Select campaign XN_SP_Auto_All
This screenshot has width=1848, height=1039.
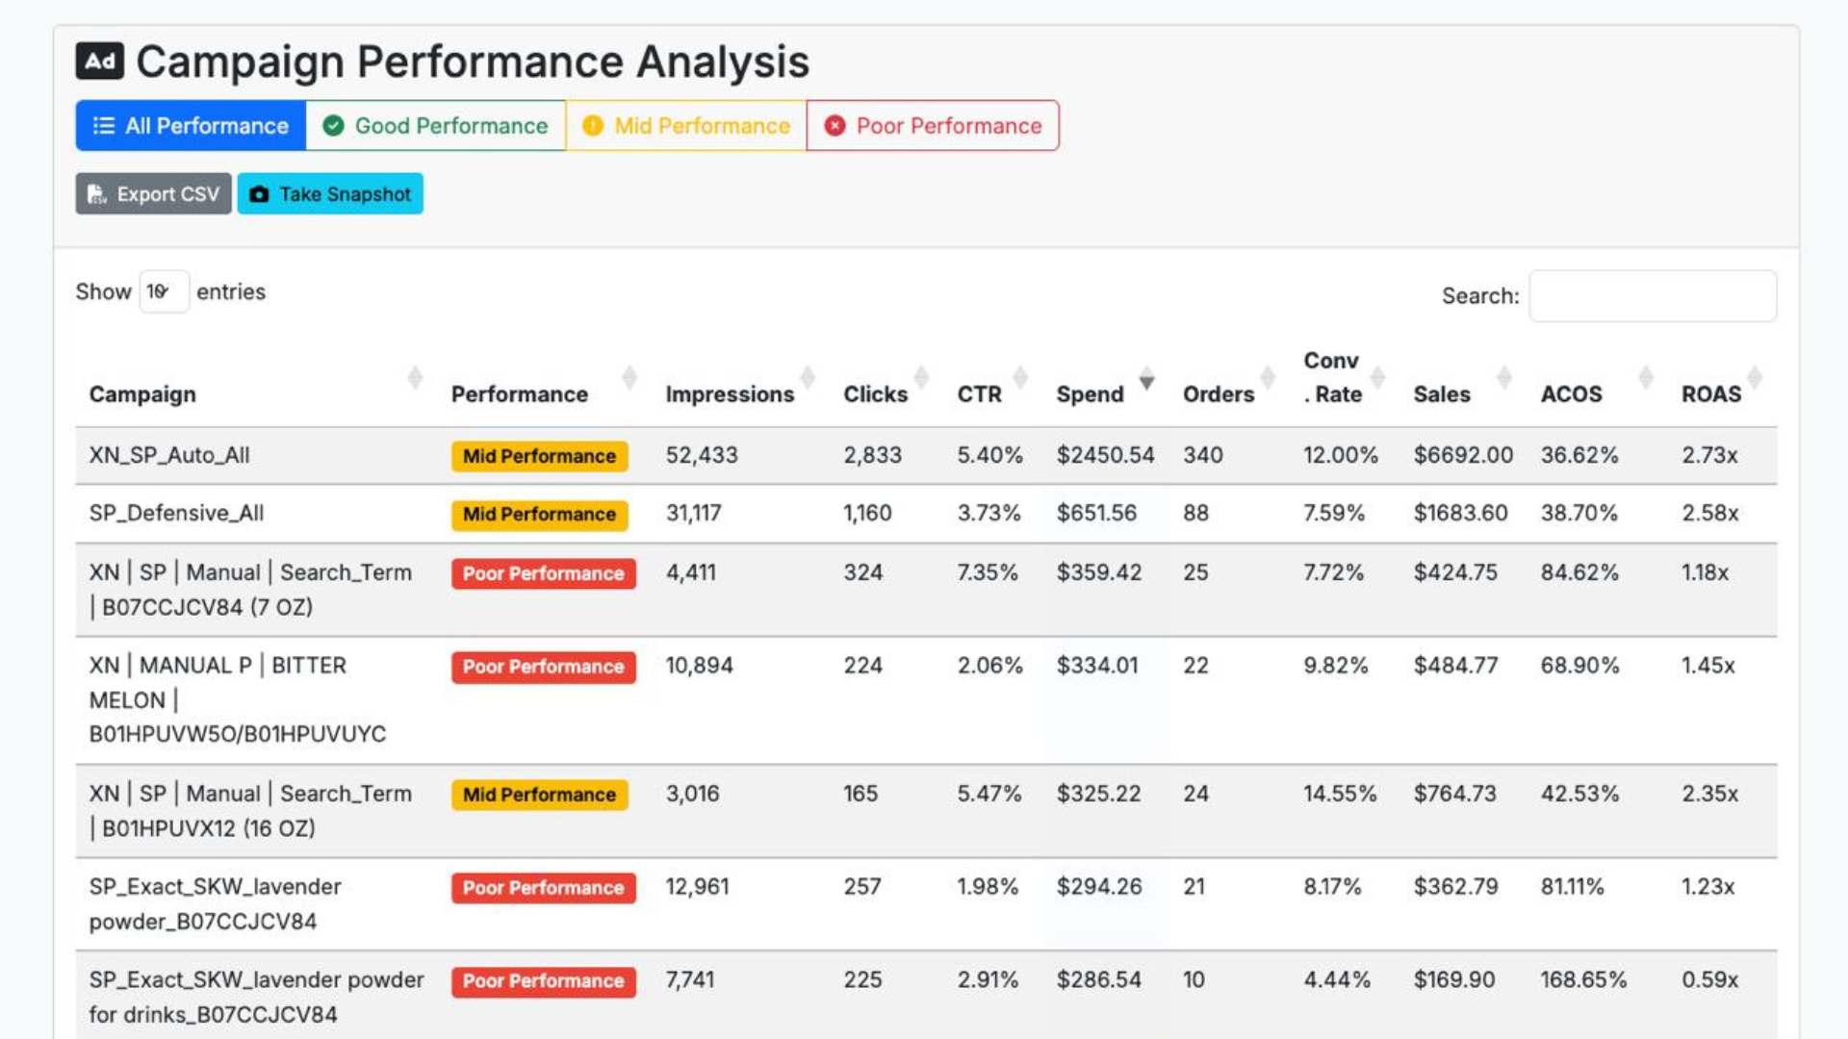click(x=169, y=455)
